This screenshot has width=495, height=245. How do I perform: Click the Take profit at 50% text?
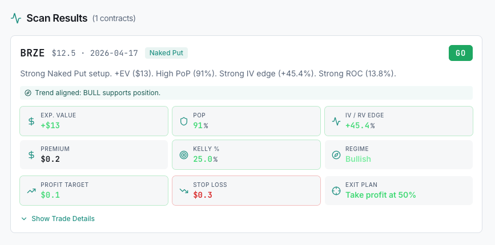click(x=380, y=195)
